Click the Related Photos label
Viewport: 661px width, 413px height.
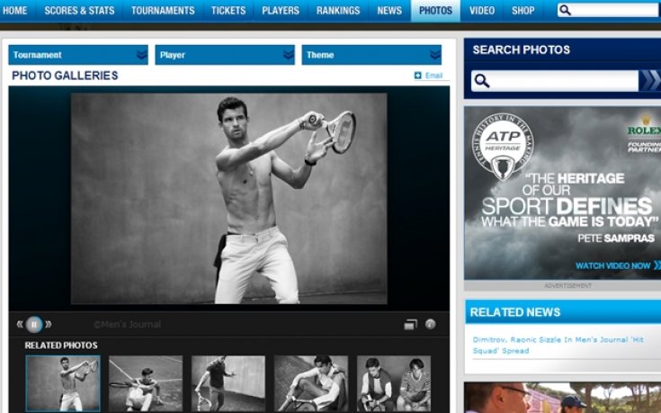(x=61, y=346)
